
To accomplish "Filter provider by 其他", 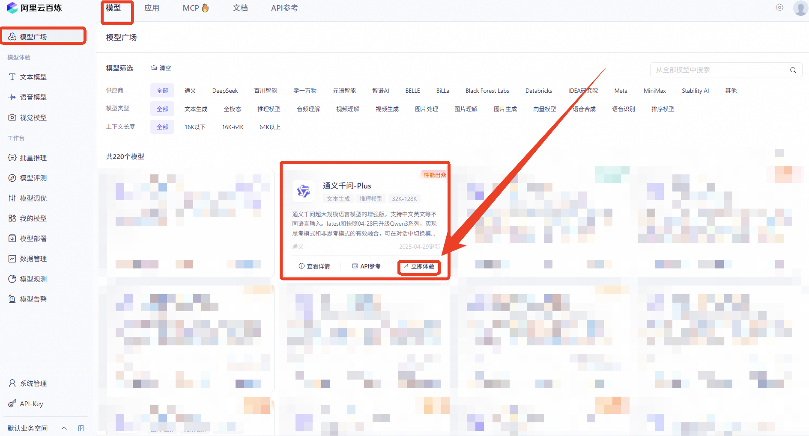I will click(x=731, y=91).
